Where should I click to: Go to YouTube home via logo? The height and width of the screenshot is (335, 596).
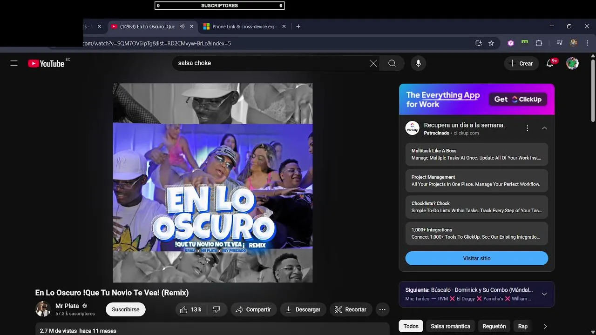(x=46, y=63)
